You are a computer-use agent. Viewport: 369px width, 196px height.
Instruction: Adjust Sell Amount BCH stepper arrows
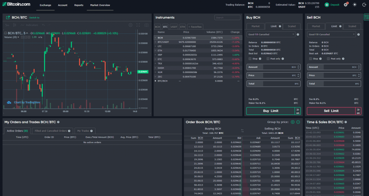[x=359, y=67]
